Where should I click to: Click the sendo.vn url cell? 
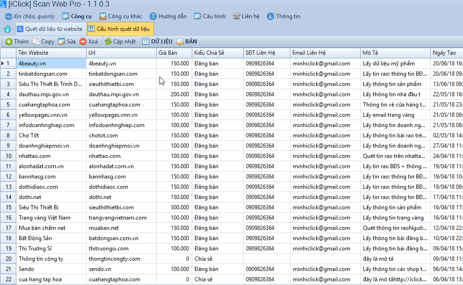[x=121, y=269]
